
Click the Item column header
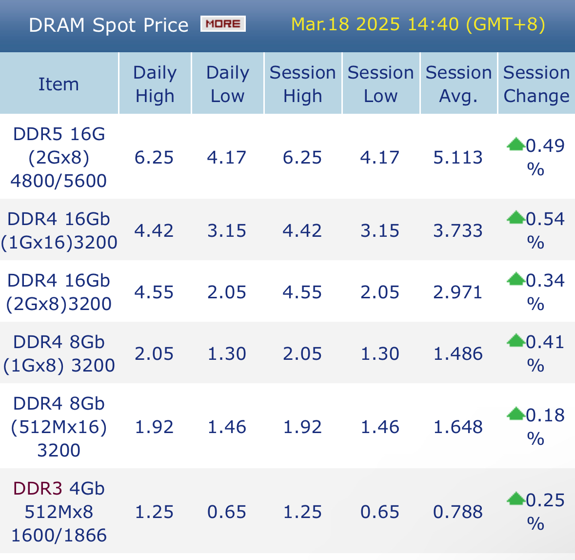click(59, 84)
